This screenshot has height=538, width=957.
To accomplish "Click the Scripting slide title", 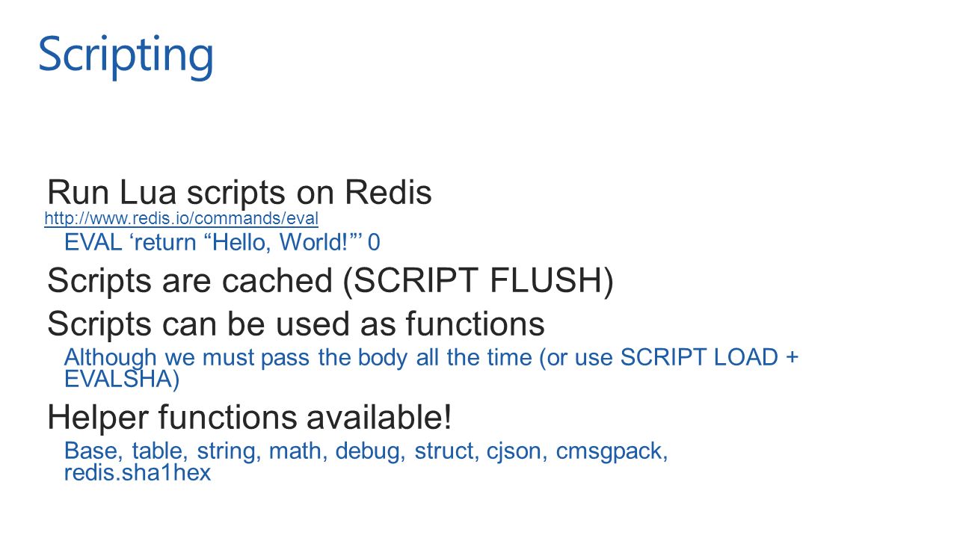I will pyautogui.click(x=126, y=54).
